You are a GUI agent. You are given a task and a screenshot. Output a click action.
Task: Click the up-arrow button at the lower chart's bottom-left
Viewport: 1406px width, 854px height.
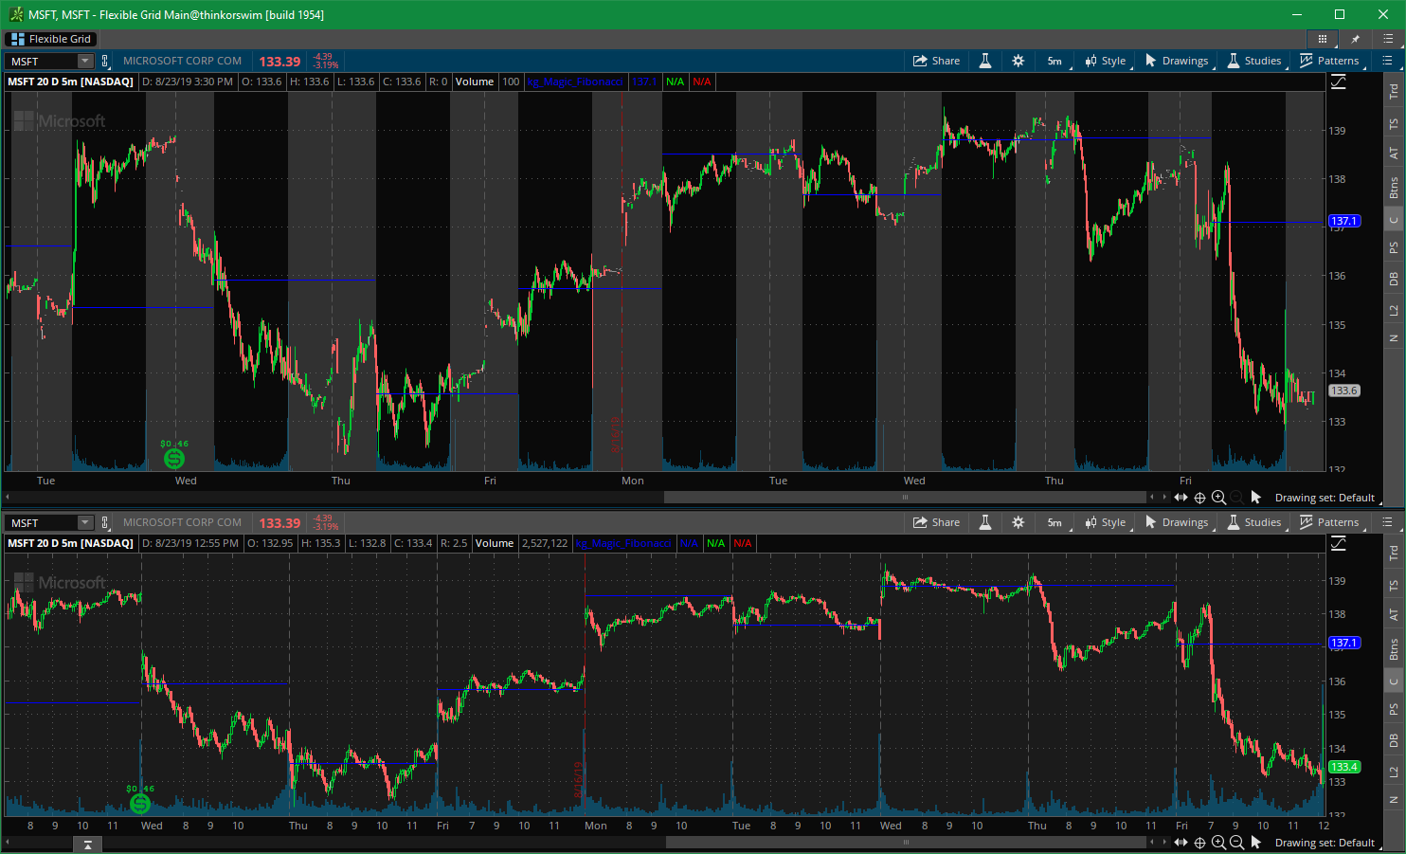87,845
